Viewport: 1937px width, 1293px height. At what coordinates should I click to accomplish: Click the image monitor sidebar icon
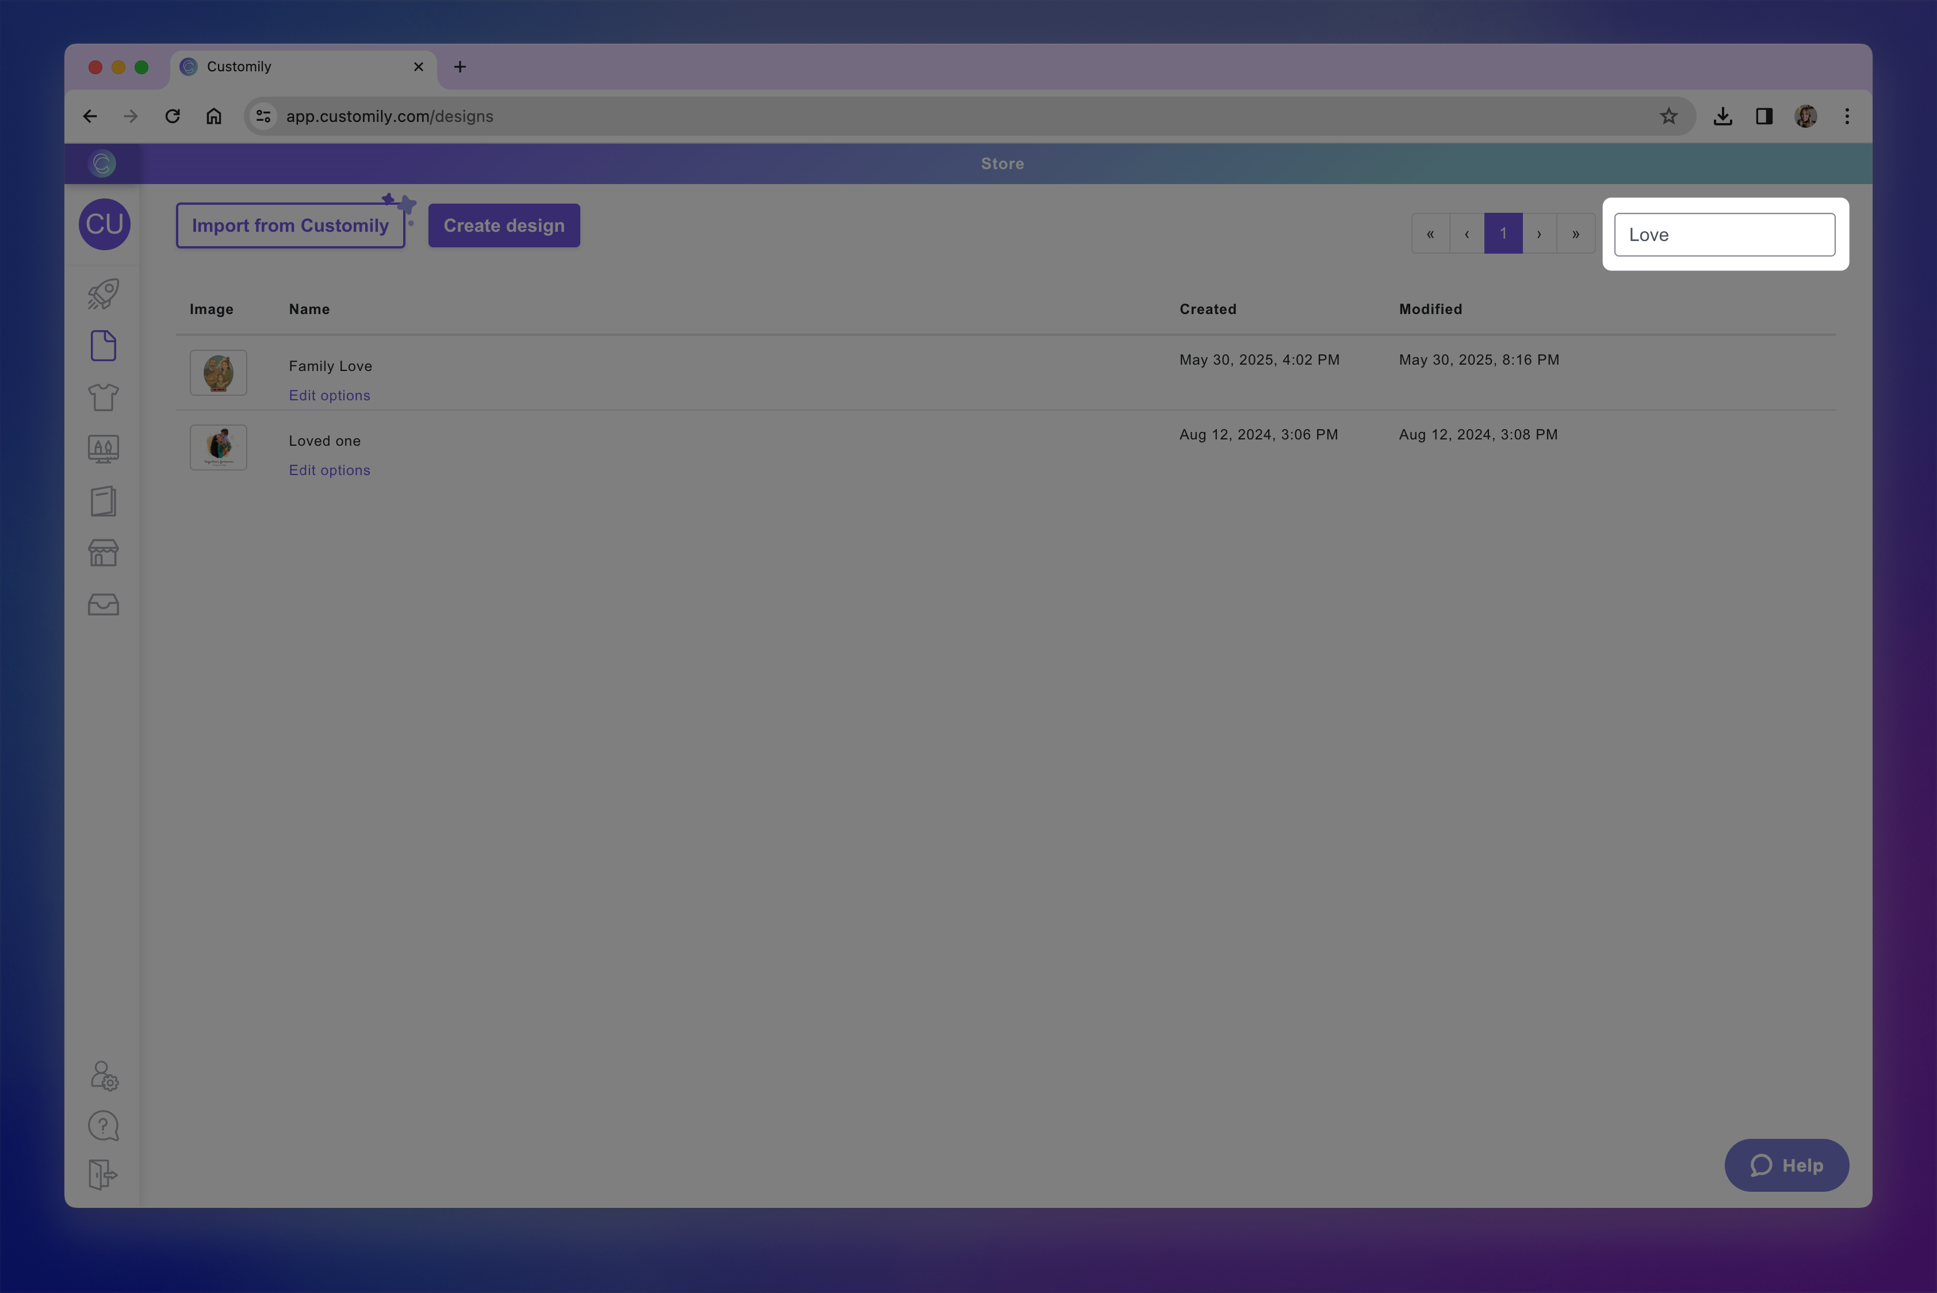pos(103,449)
